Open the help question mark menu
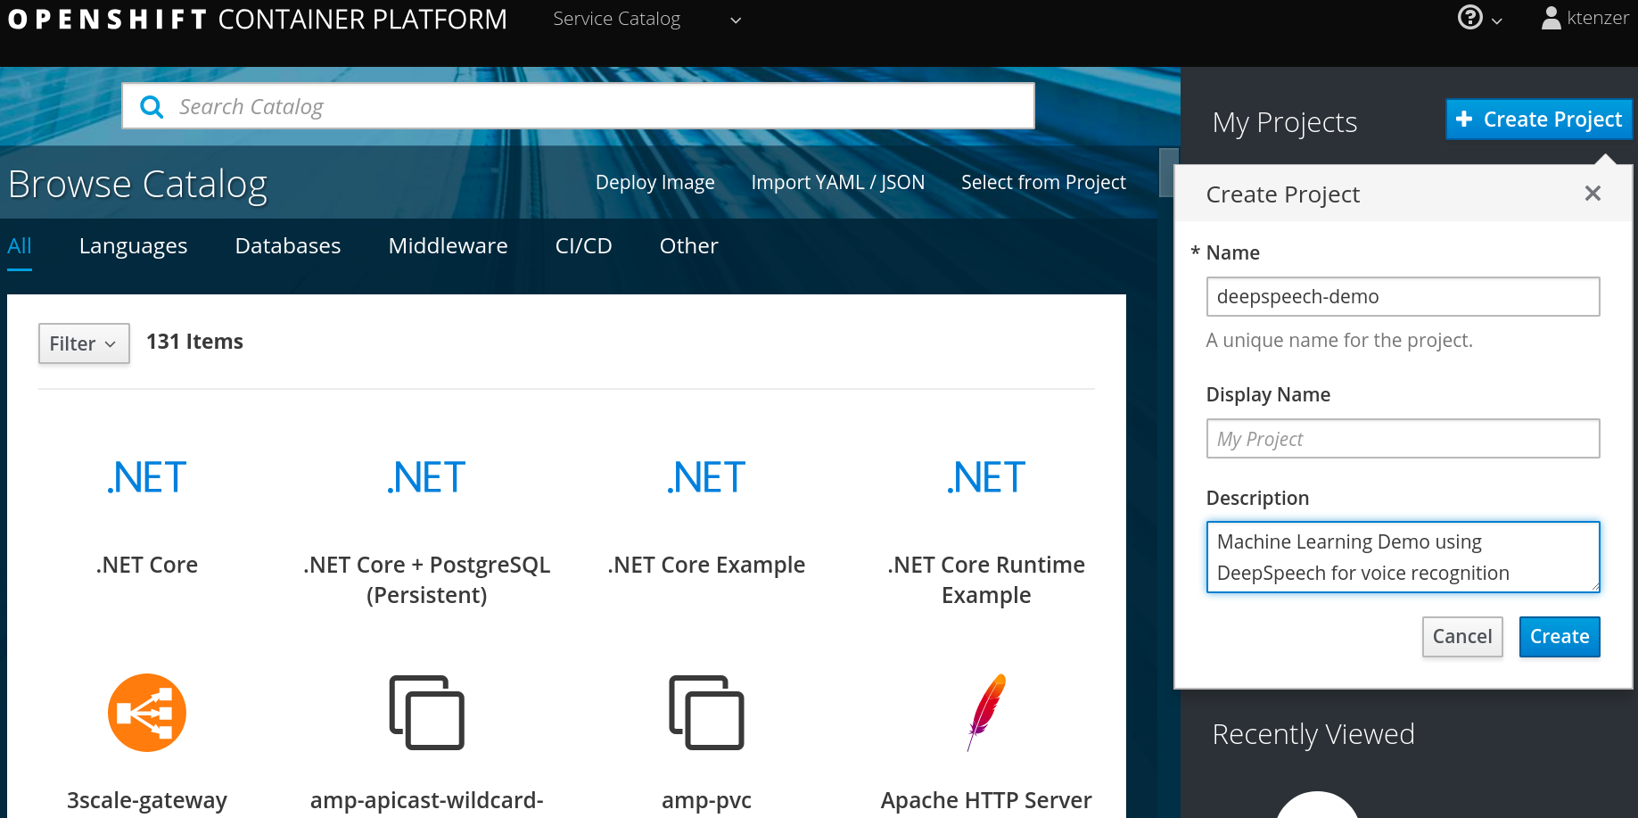Screen dimensions: 1638x818 (1469, 18)
